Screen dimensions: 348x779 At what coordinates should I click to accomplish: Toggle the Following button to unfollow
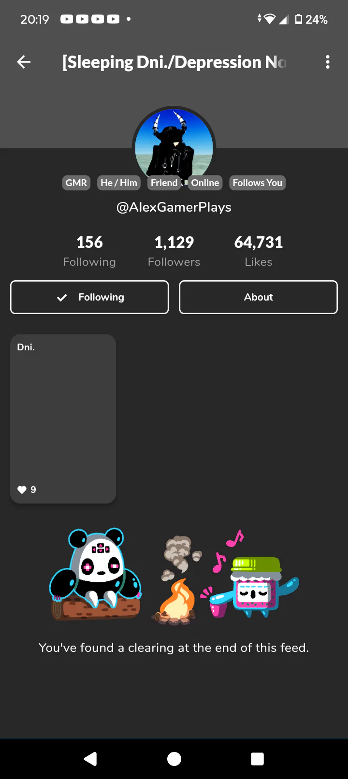tap(89, 297)
